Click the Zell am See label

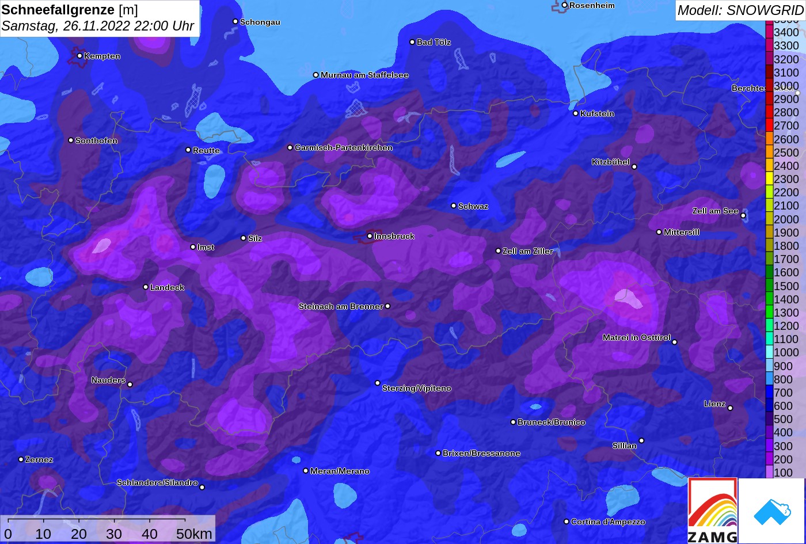click(x=716, y=211)
